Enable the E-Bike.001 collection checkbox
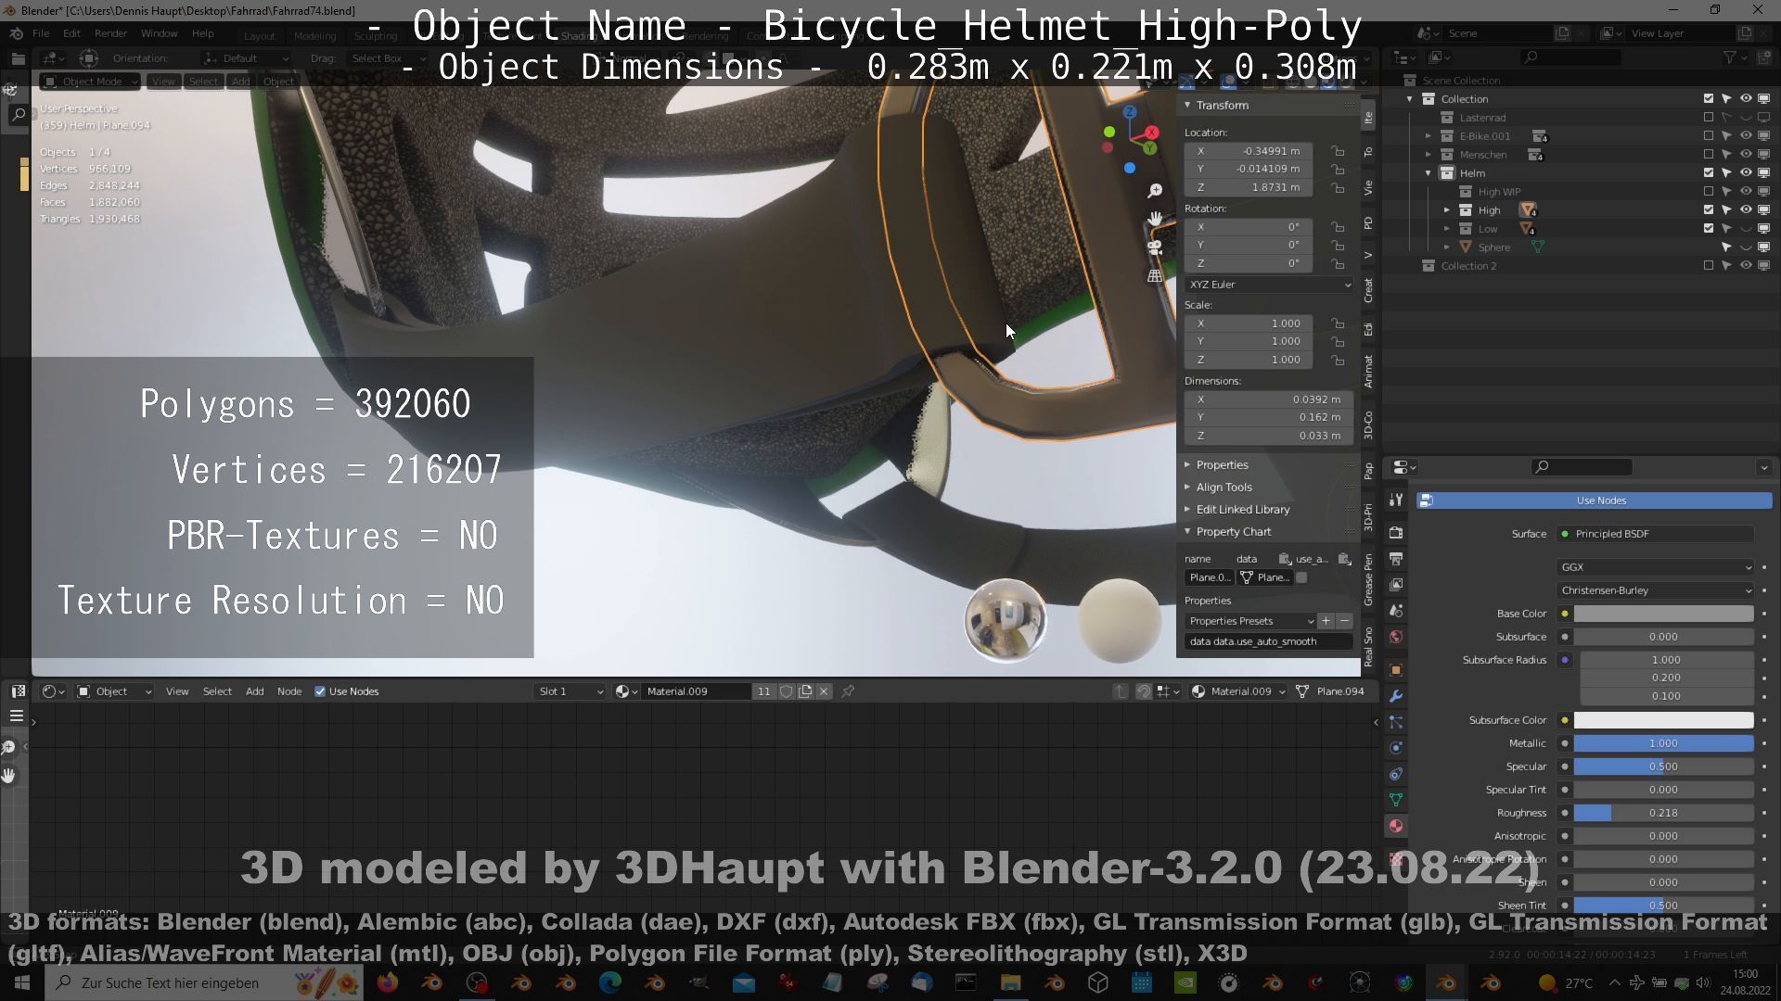The image size is (1781, 1001). click(1709, 136)
